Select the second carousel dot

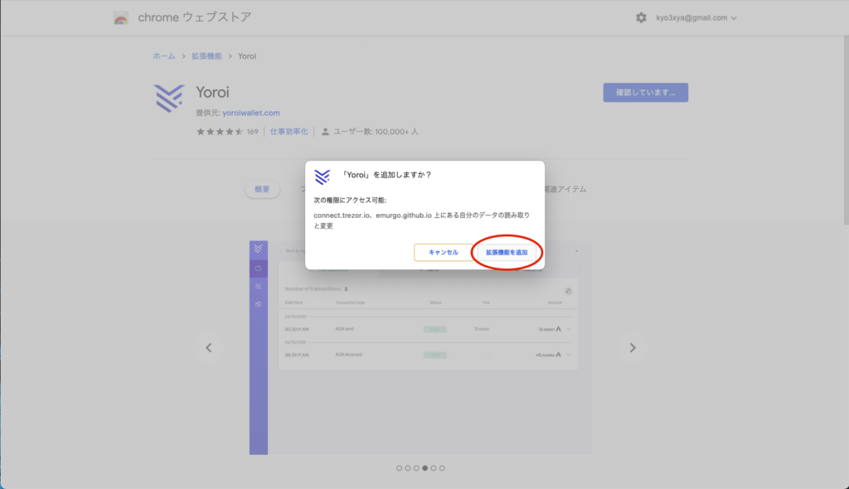tap(408, 468)
